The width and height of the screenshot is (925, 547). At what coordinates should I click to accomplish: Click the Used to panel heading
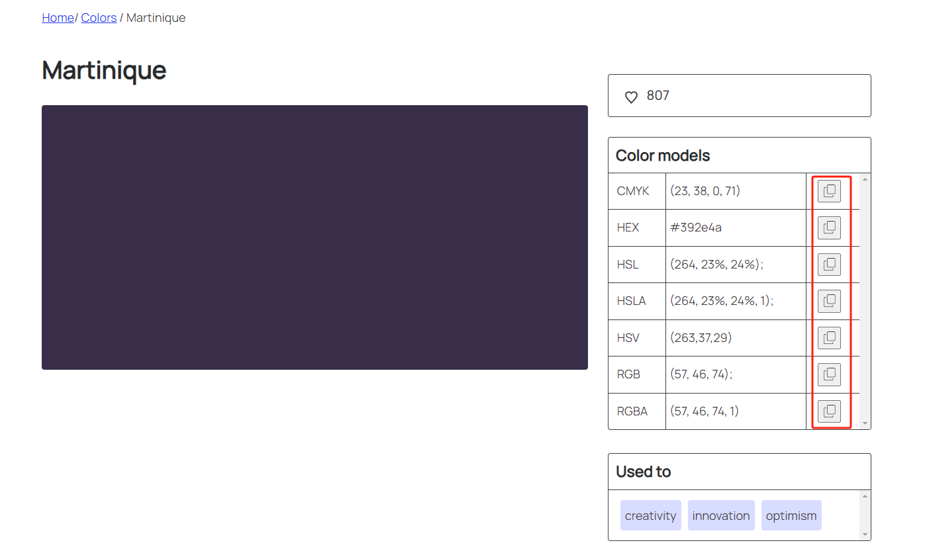click(644, 472)
